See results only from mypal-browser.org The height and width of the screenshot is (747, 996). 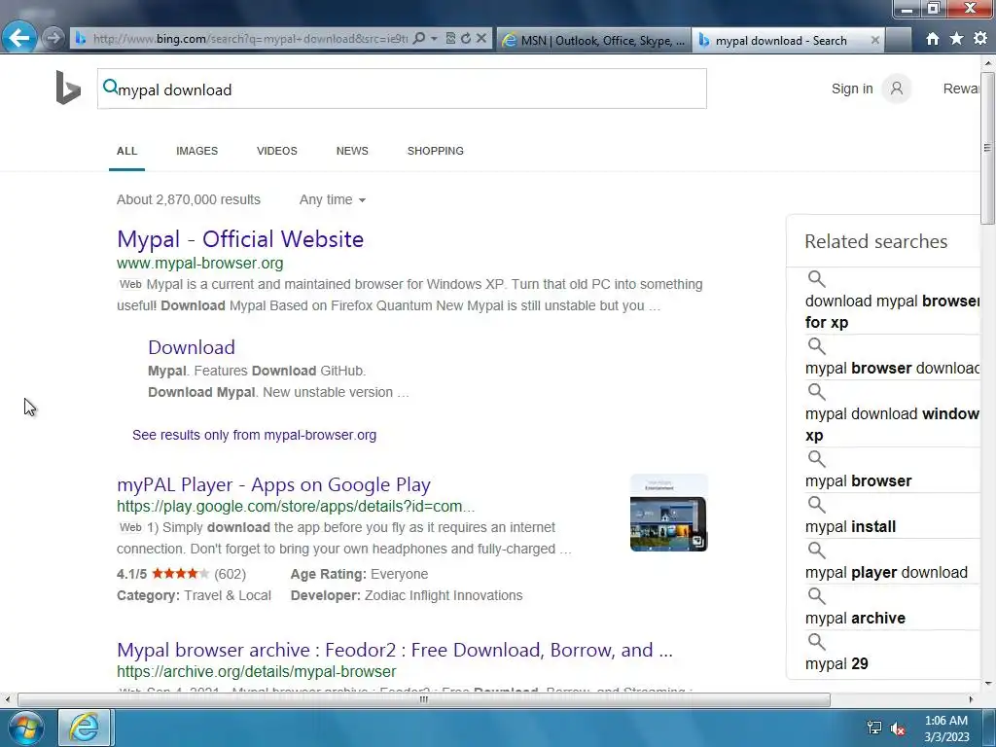coord(254,435)
